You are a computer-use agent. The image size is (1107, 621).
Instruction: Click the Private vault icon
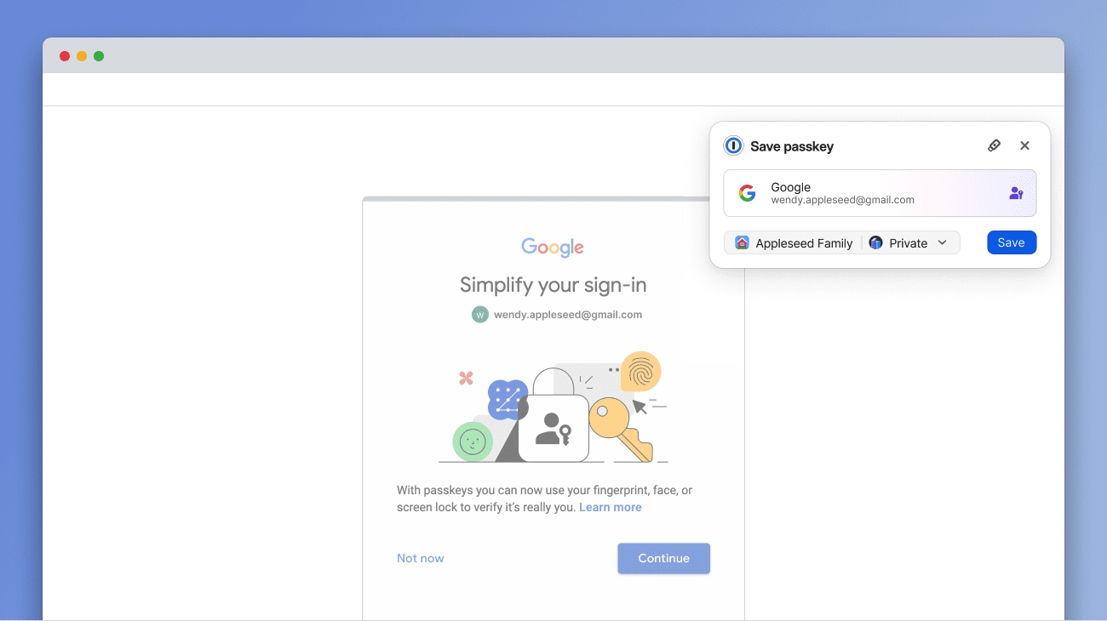click(875, 243)
